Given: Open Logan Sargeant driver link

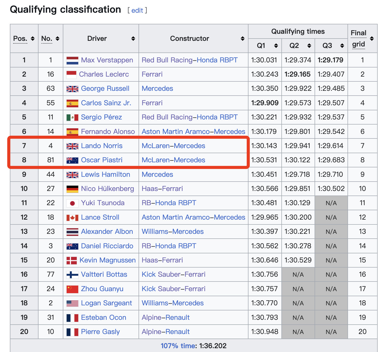Looking at the screenshot, I should click(106, 303).
